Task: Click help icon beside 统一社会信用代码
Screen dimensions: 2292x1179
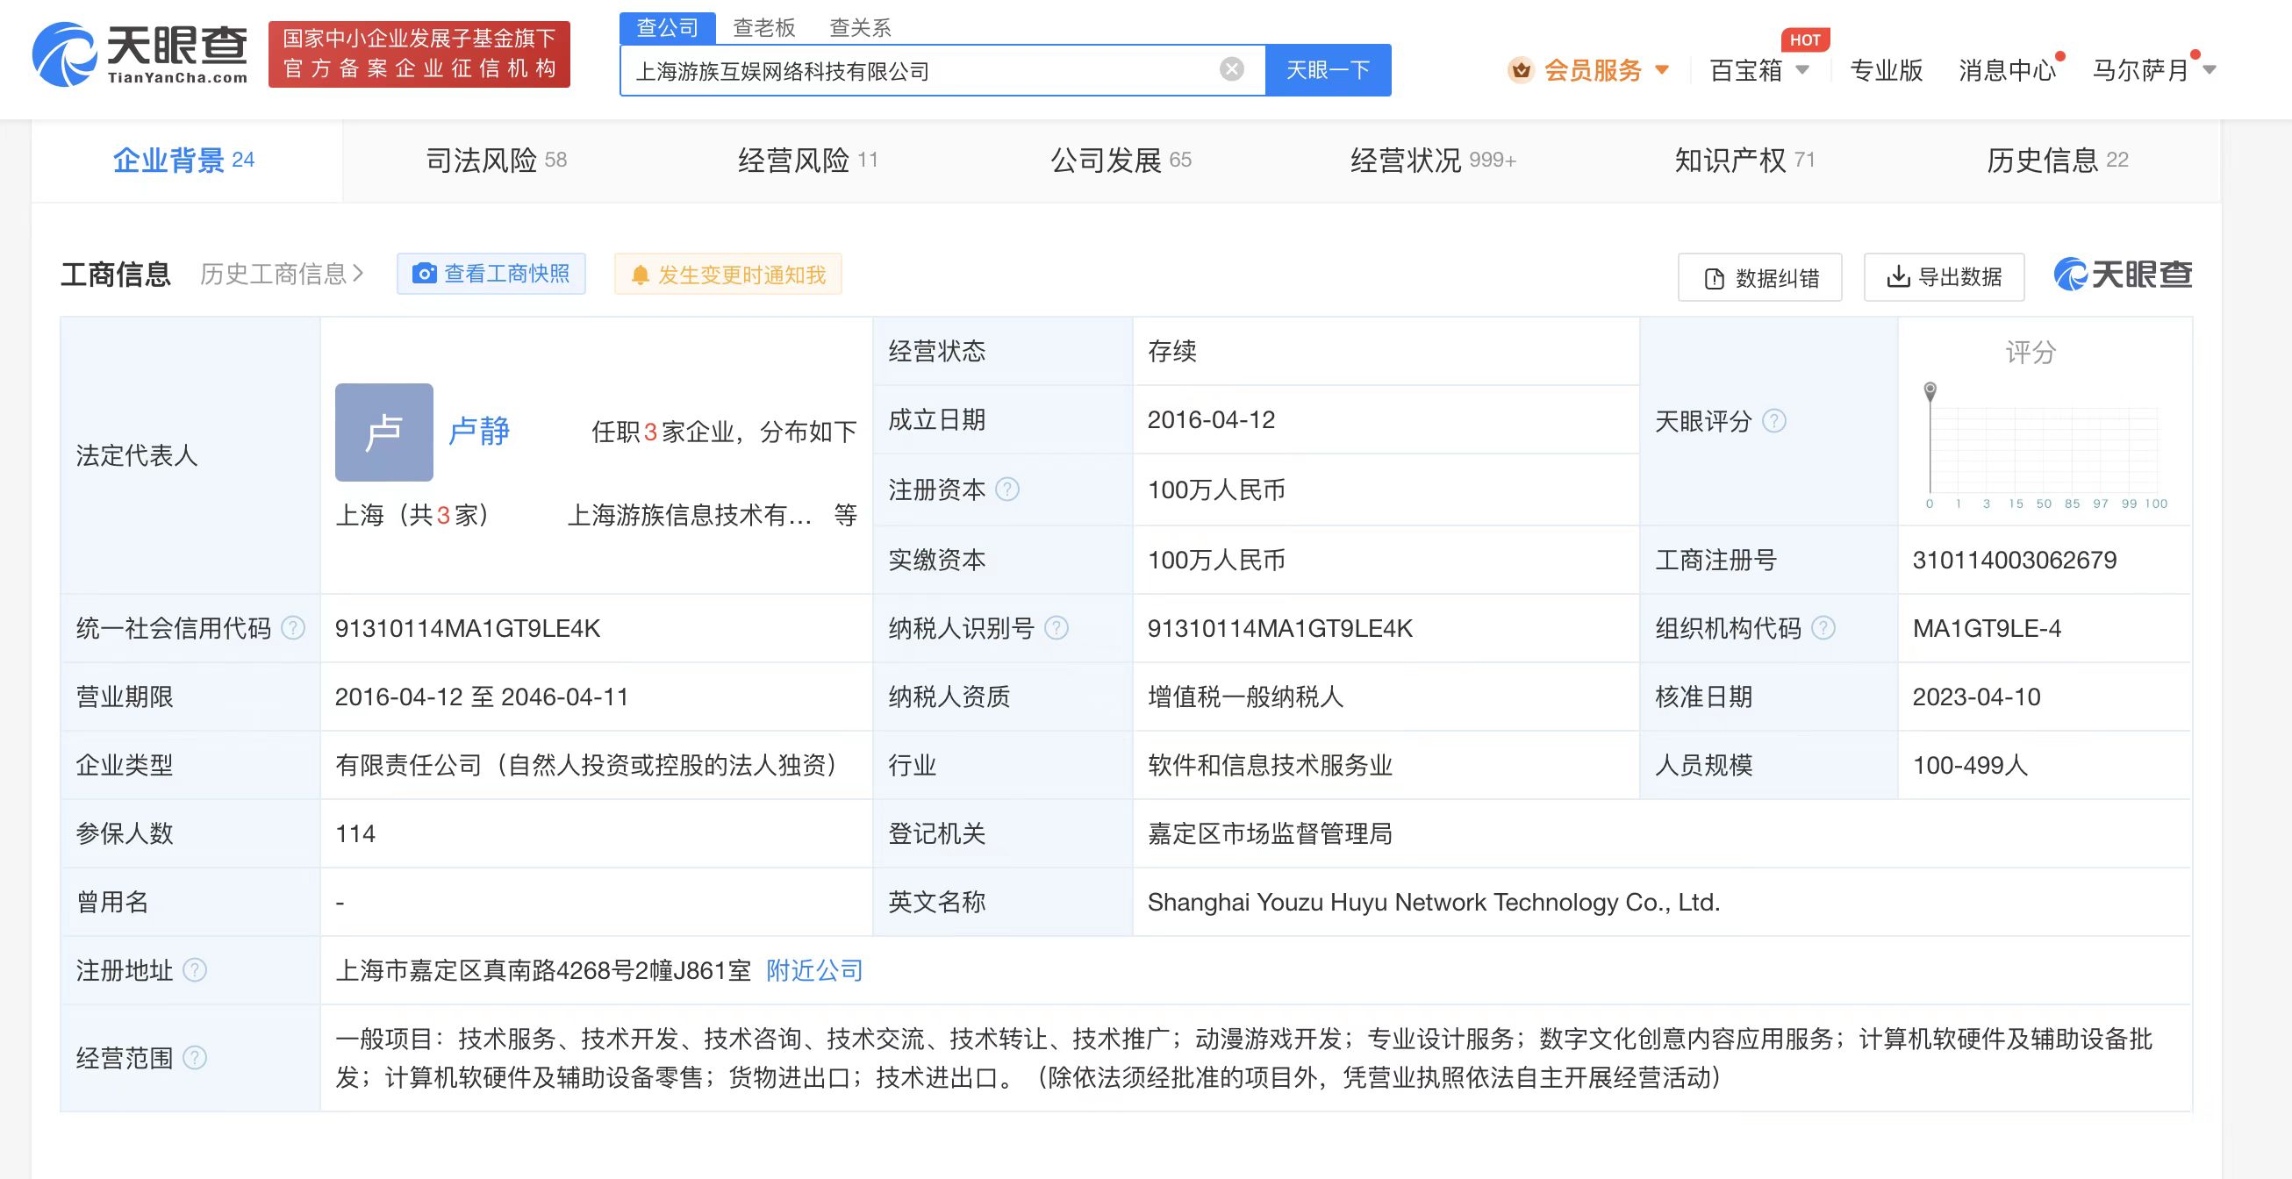Action: (x=293, y=628)
